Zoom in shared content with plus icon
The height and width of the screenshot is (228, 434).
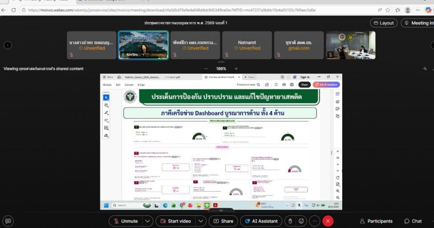pos(236,68)
